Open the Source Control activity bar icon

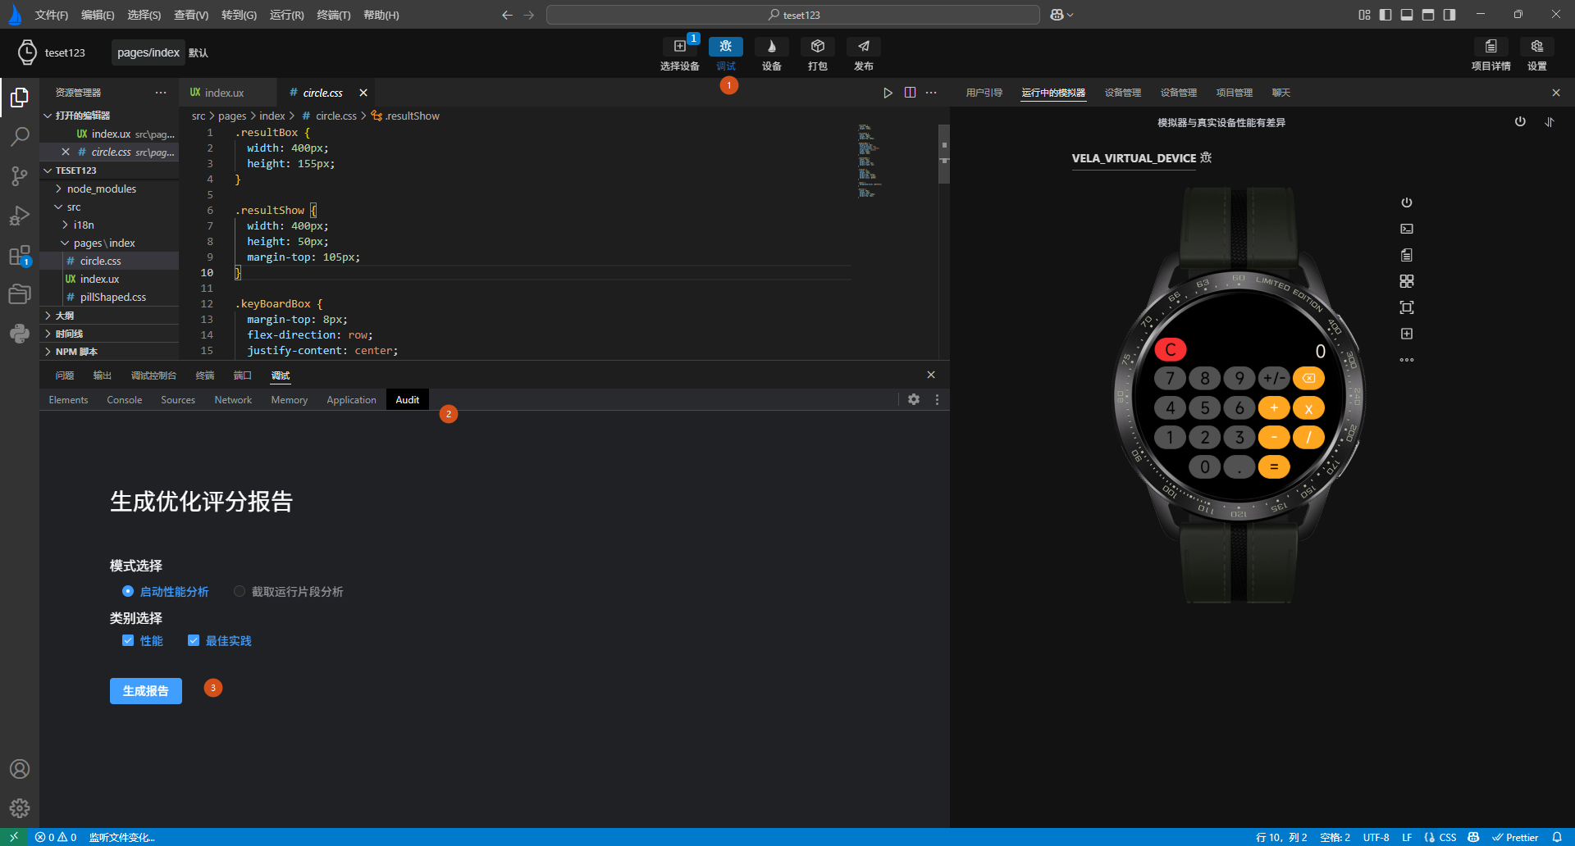[x=20, y=175]
